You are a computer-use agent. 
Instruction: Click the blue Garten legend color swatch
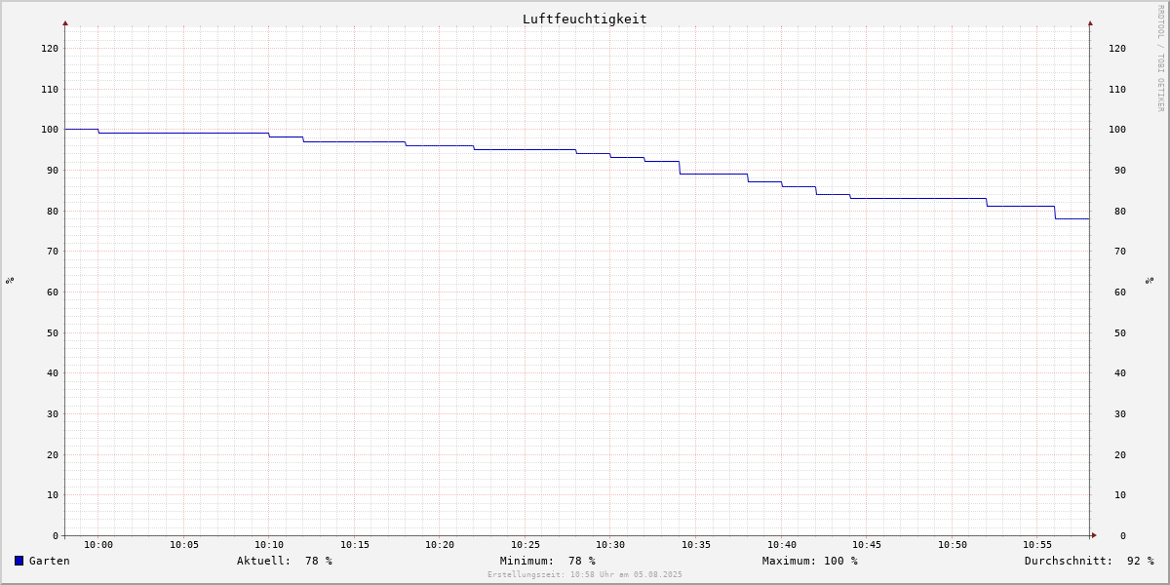point(19,561)
